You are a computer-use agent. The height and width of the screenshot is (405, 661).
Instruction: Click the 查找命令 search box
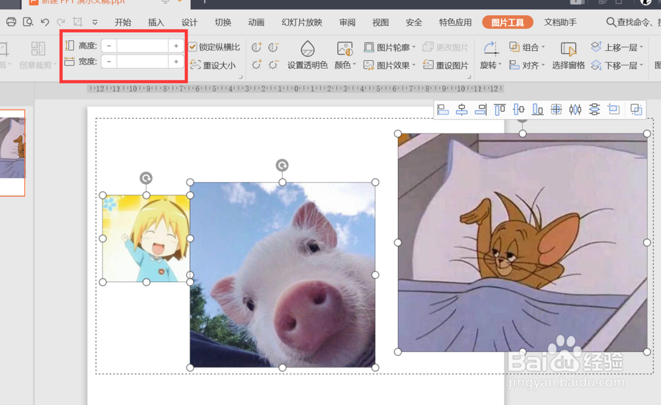point(633,22)
